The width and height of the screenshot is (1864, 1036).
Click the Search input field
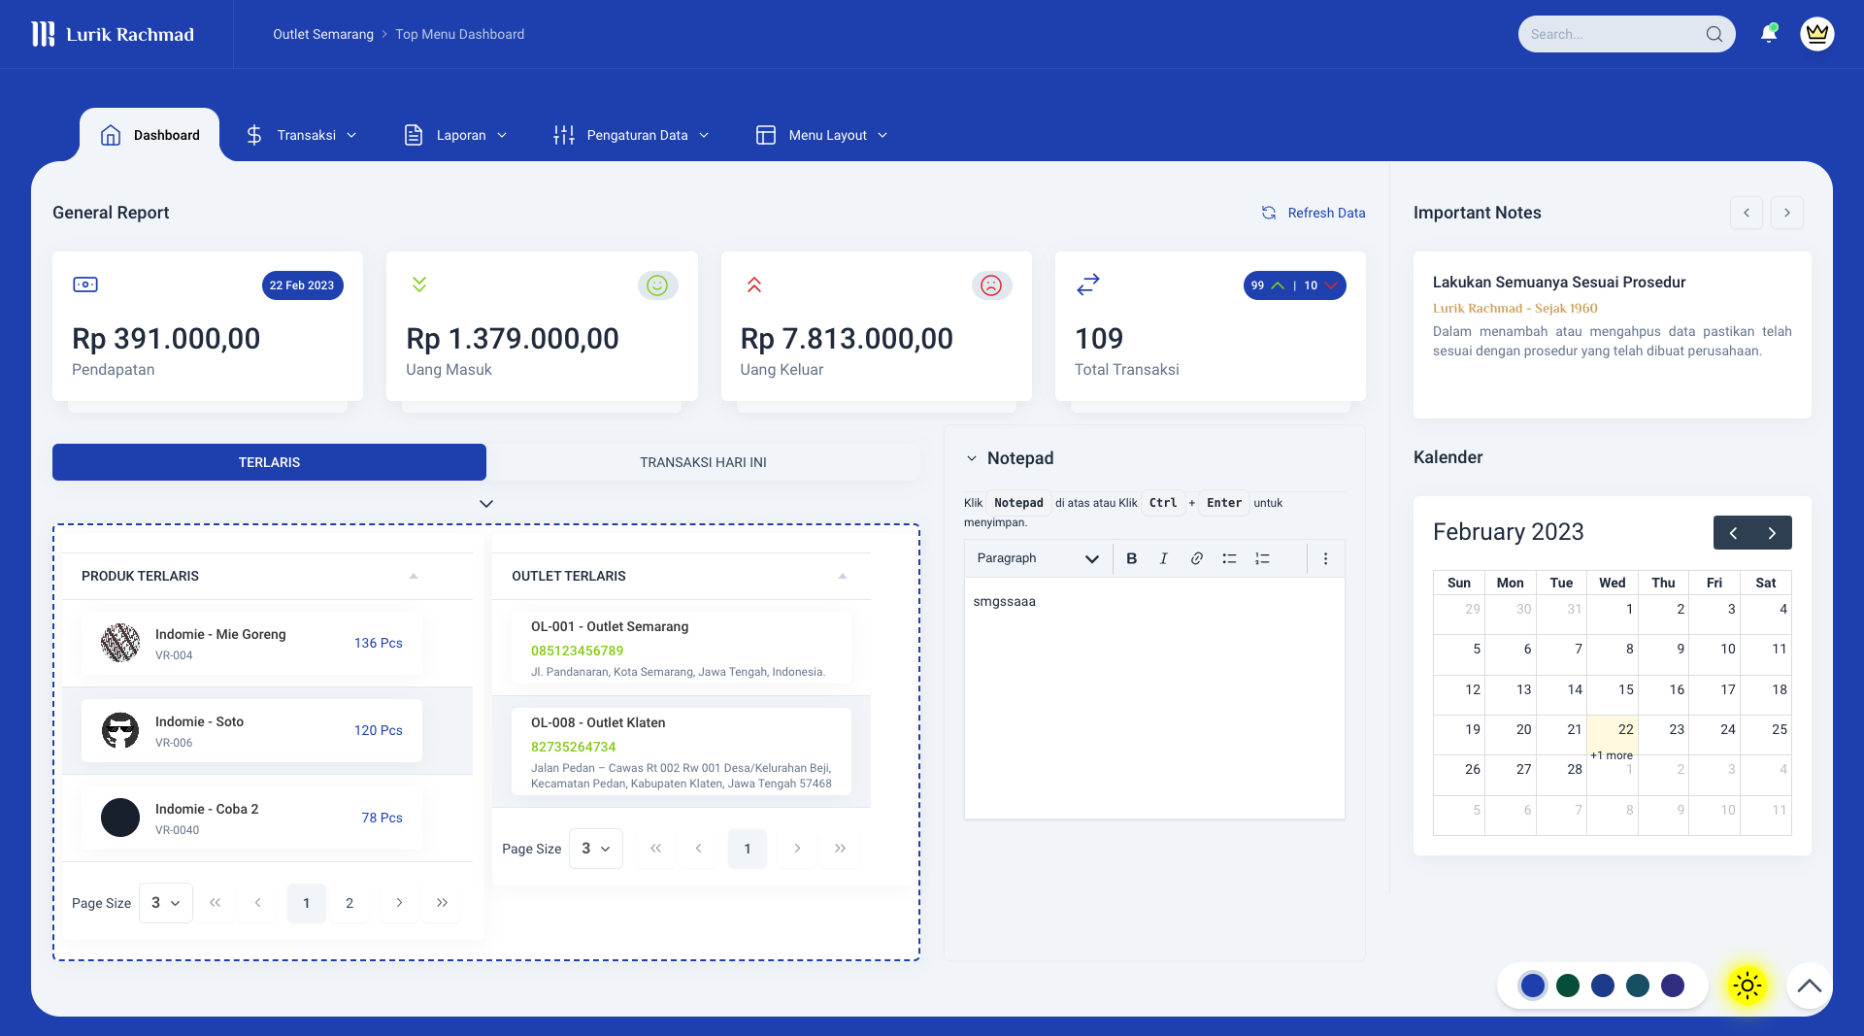tap(1612, 33)
